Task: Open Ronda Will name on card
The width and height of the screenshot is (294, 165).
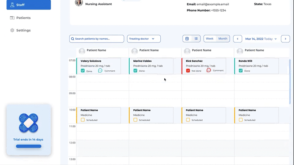Action: [245, 61]
